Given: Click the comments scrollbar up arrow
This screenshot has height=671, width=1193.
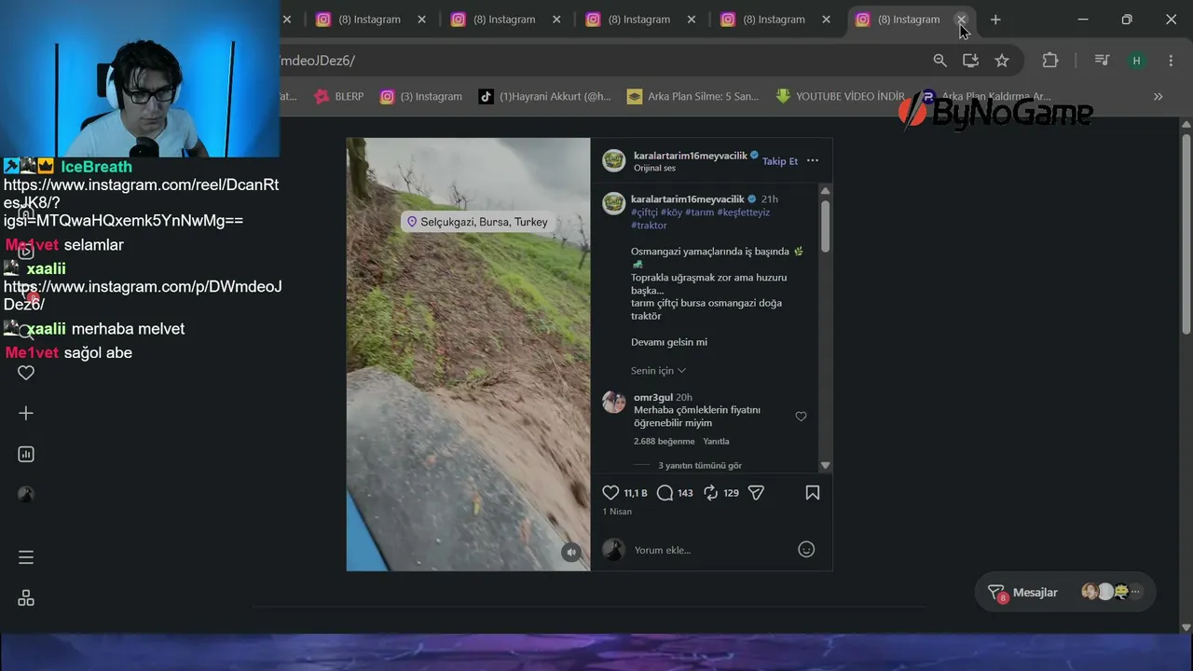Looking at the screenshot, I should 825,191.
